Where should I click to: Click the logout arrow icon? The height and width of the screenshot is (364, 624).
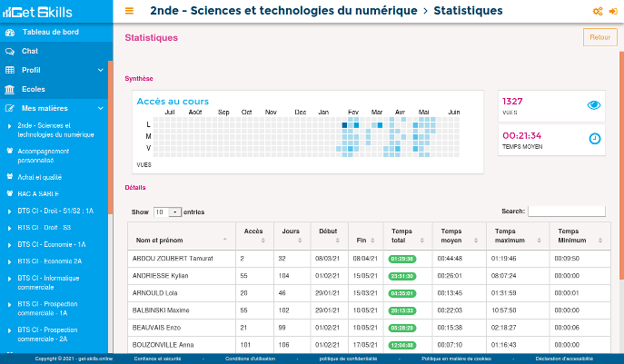[612, 11]
